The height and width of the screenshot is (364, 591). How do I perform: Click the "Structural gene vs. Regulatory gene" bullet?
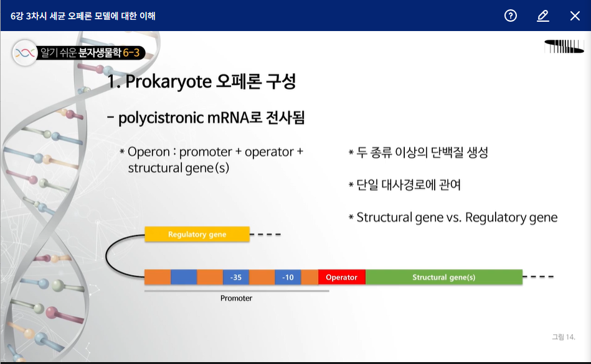tap(453, 217)
